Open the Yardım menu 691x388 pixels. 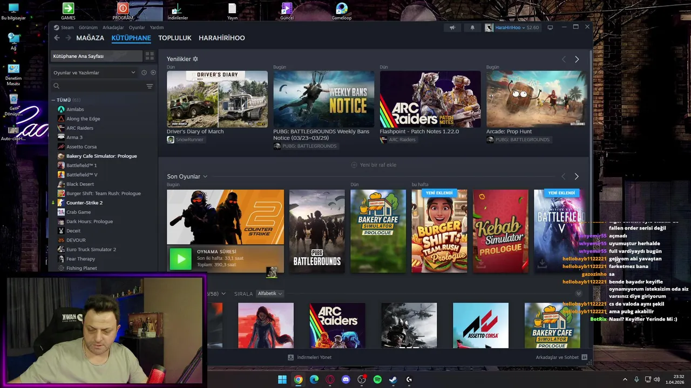click(x=157, y=27)
